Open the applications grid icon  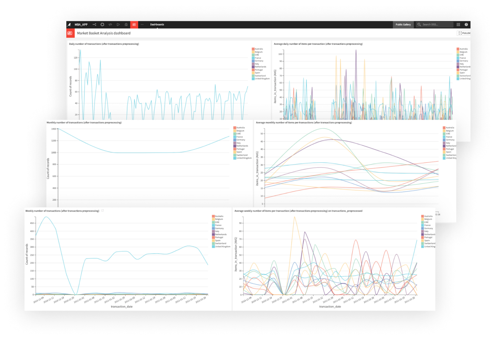(x=458, y=24)
